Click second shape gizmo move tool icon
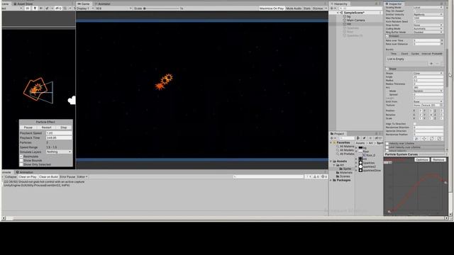 (x=424, y=139)
